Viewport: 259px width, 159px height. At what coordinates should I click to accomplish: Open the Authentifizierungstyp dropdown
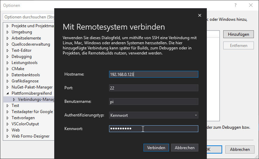point(153,115)
